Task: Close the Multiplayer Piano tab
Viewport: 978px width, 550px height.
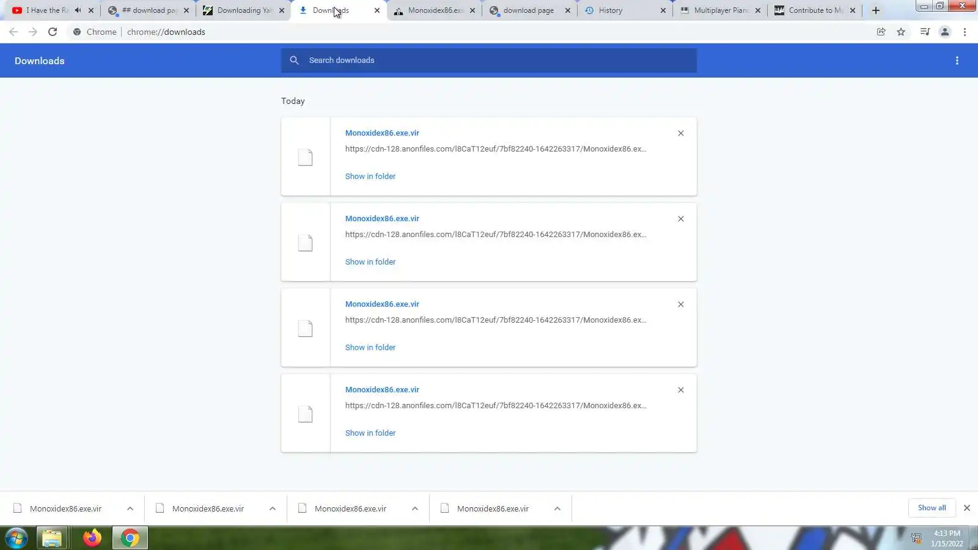Action: pos(758,10)
